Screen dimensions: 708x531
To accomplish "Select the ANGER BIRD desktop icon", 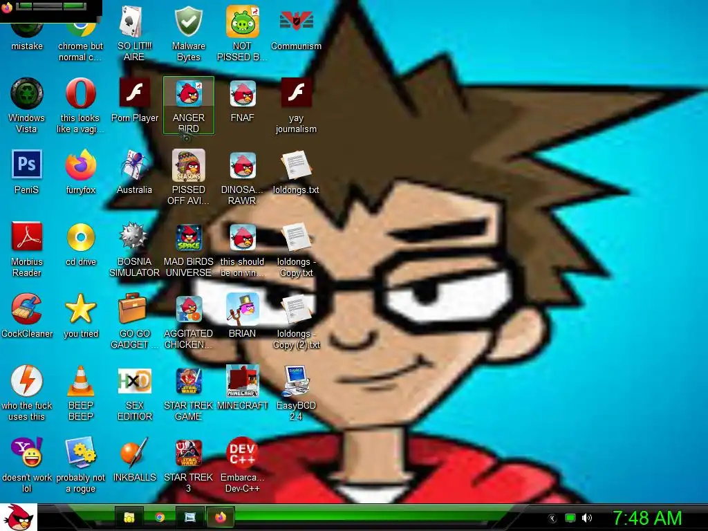I will [188, 105].
